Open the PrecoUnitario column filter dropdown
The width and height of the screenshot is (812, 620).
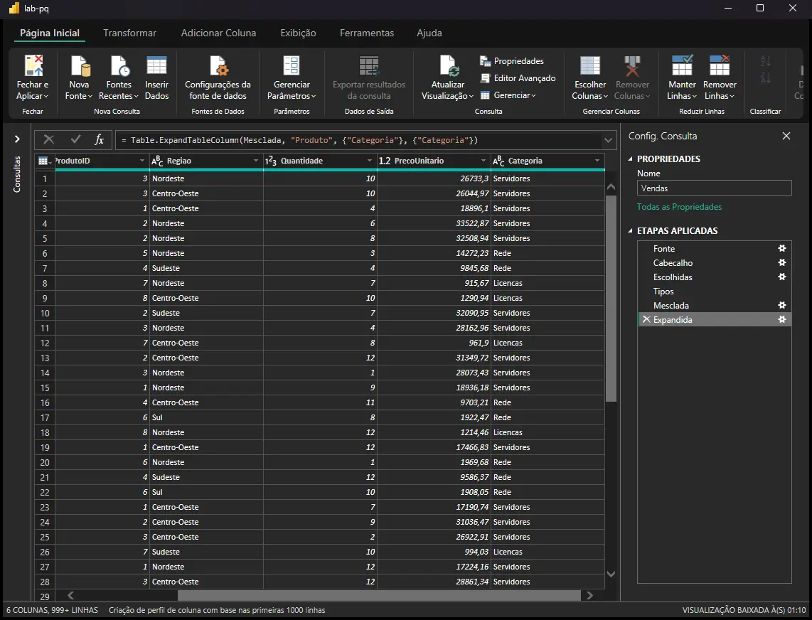pos(484,161)
